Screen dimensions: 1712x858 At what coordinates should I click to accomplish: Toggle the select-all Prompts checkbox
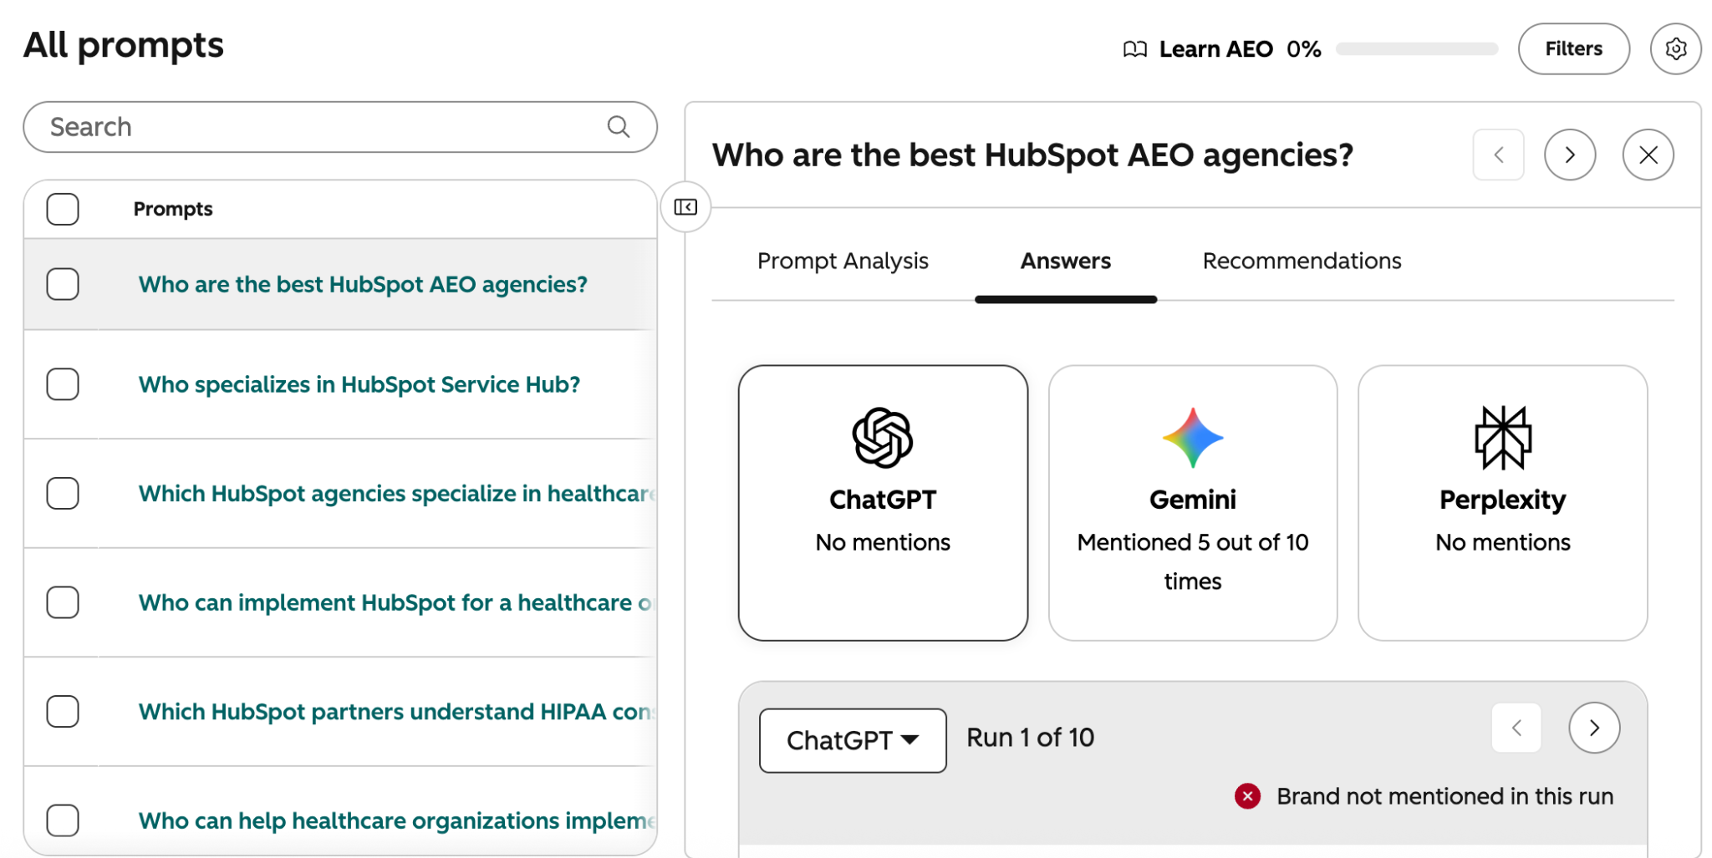63,209
